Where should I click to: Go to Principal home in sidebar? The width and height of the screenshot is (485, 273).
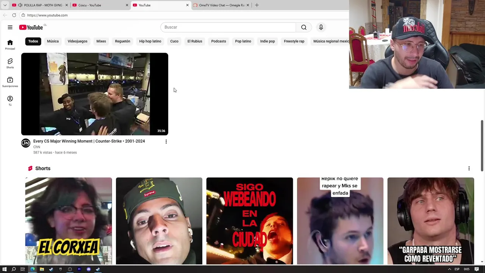coord(10,45)
